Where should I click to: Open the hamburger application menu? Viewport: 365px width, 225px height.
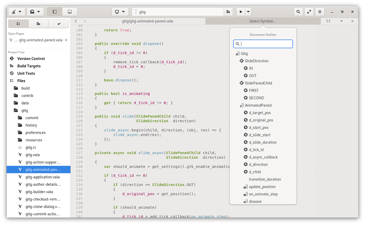(x=320, y=12)
